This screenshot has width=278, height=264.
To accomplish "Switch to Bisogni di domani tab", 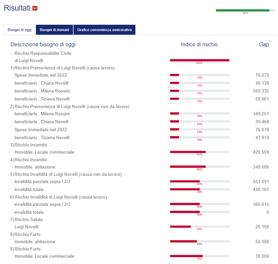I will pos(54,30).
